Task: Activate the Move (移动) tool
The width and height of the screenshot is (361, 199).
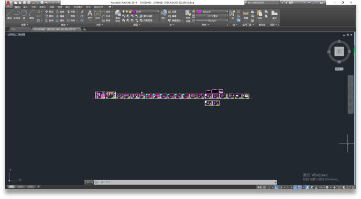Action: tap(49, 12)
